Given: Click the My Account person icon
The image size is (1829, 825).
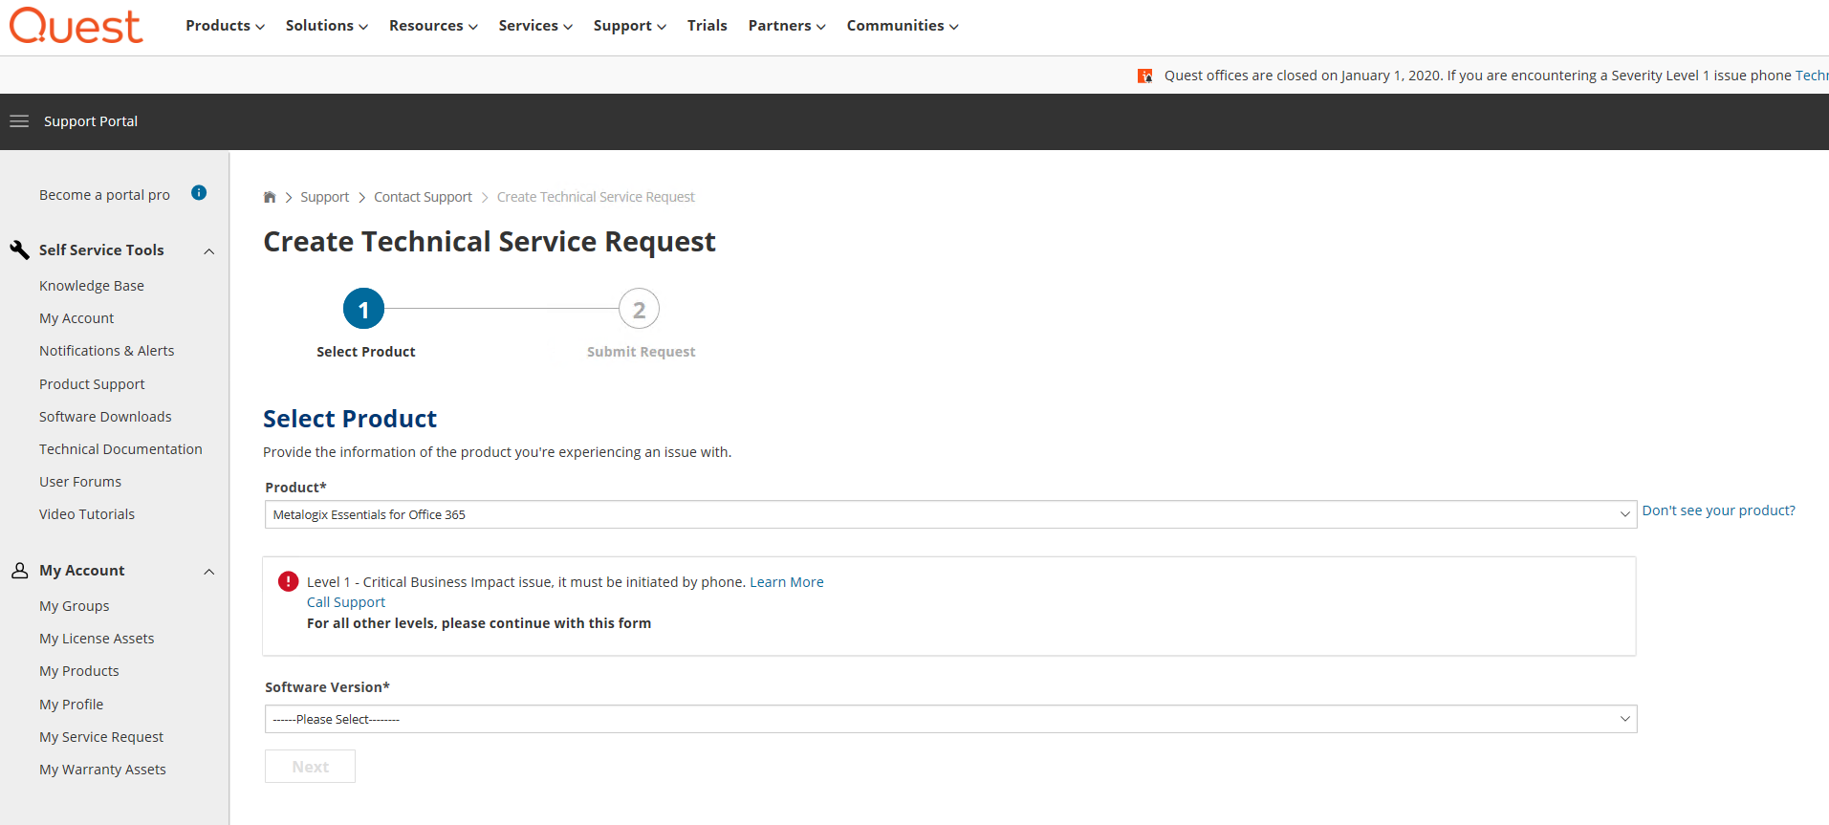Looking at the screenshot, I should click(x=19, y=571).
